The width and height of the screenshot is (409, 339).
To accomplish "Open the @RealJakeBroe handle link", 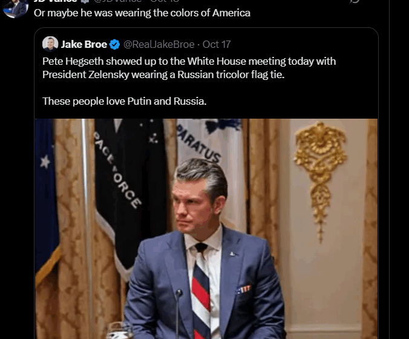I will point(159,44).
